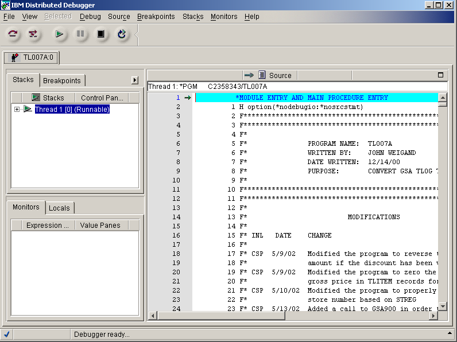Open the Help menu
457x342 pixels.
[x=252, y=17]
